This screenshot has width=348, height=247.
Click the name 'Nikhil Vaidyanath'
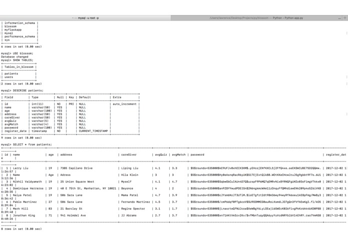[28, 181]
